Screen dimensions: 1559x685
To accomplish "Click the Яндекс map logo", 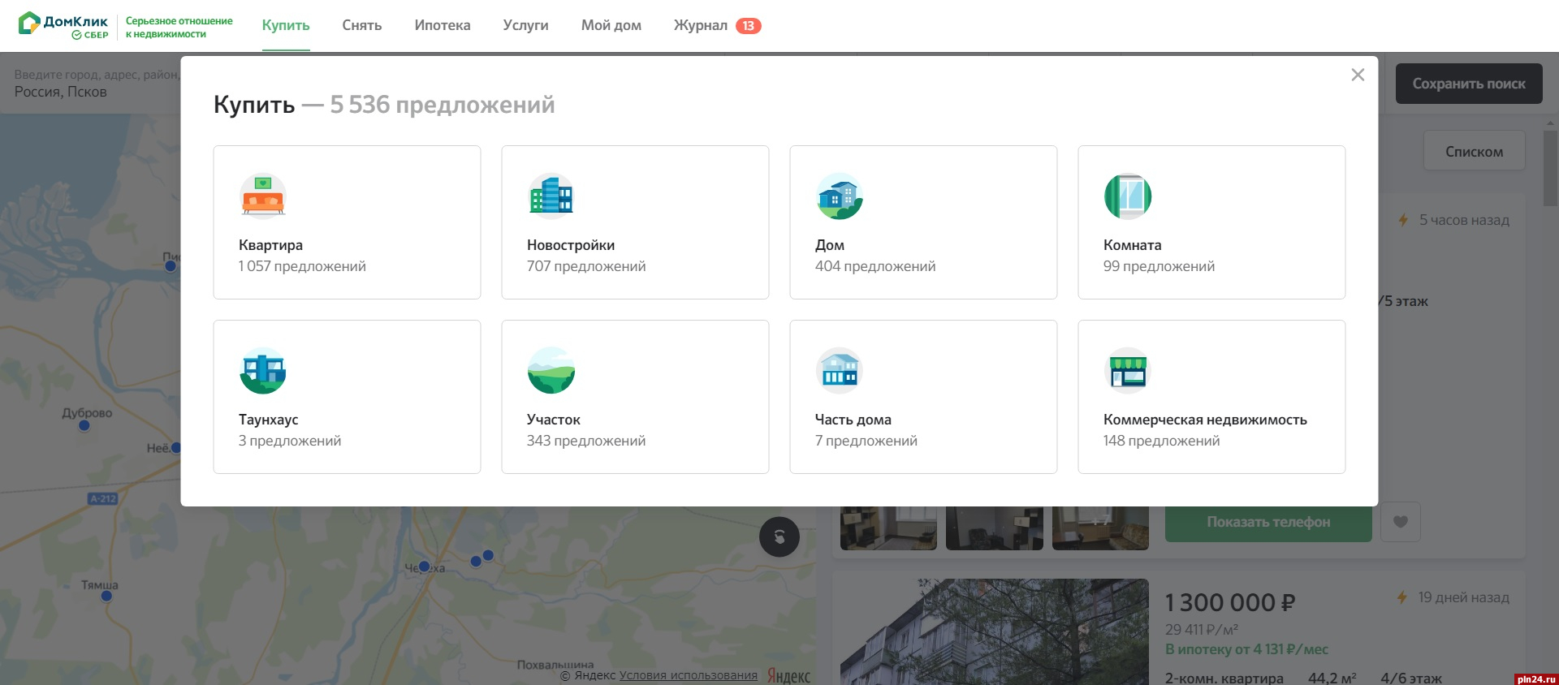I will click(788, 675).
